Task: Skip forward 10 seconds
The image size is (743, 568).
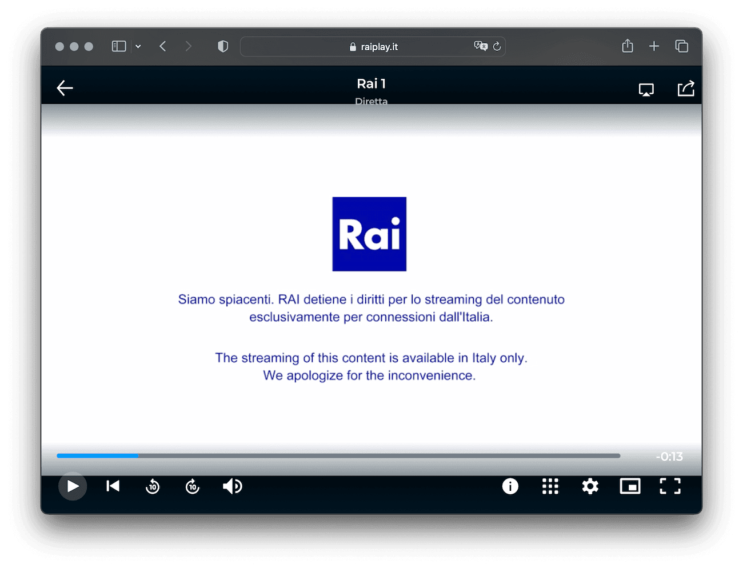Action: pos(193,486)
